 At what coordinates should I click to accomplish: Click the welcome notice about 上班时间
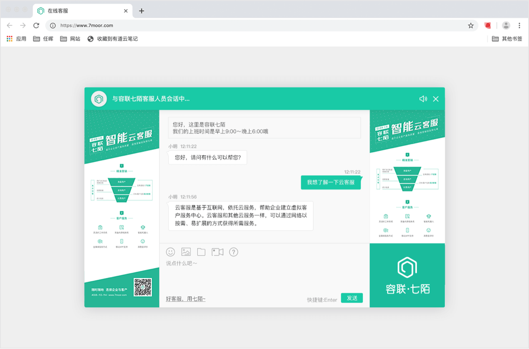pyautogui.click(x=264, y=128)
